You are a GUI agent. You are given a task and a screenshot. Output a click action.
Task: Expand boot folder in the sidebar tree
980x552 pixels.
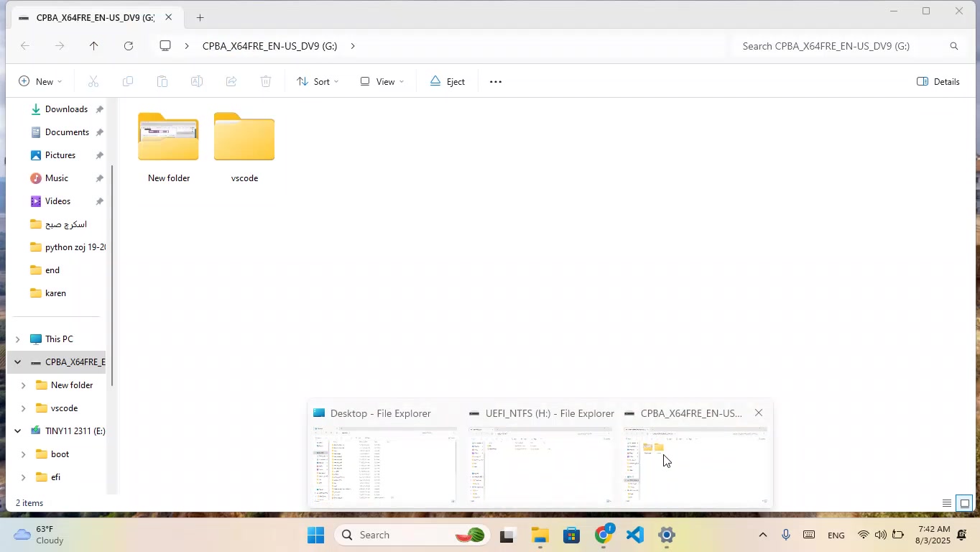click(x=24, y=454)
